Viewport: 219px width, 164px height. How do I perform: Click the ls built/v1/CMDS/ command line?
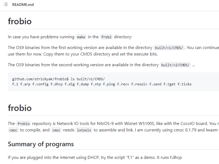click(x=58, y=79)
